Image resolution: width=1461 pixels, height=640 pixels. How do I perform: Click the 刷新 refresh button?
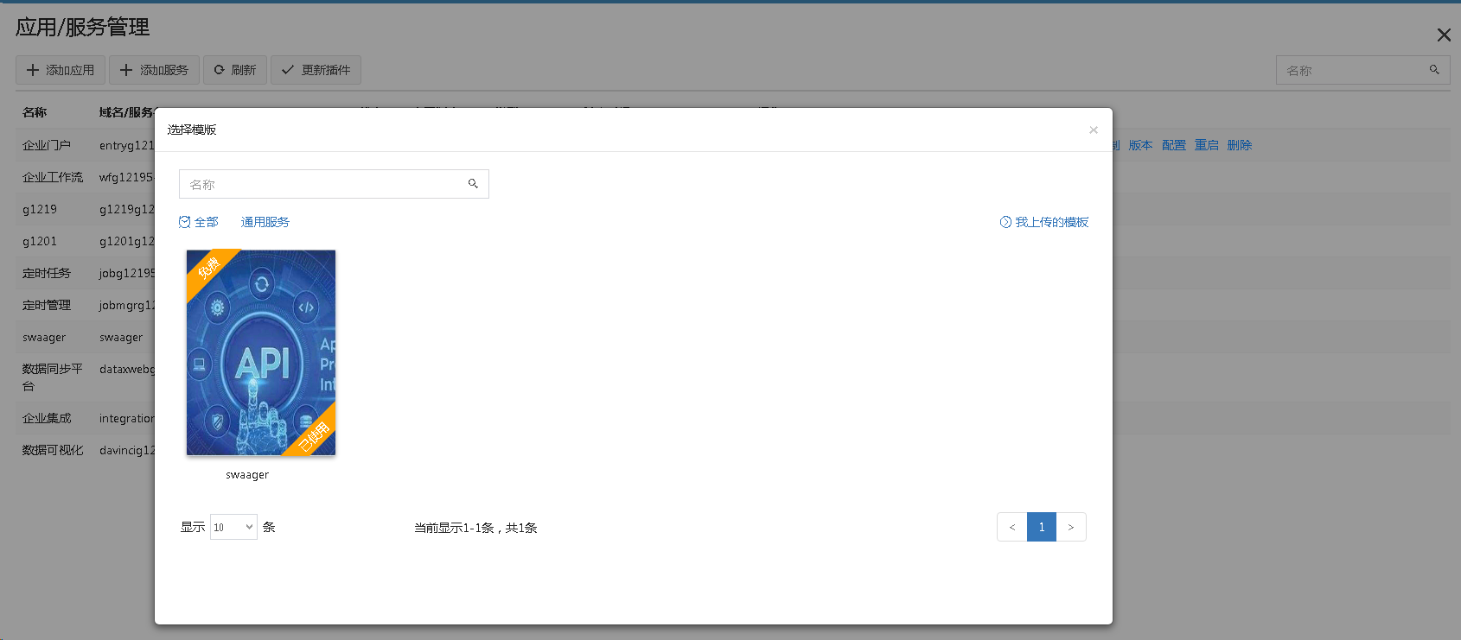click(235, 70)
